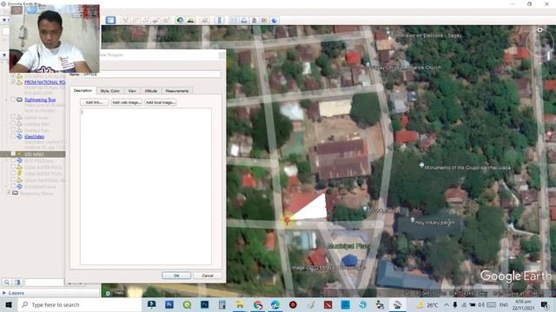Expand the Sightseeing Tour folder
The image size is (556, 312).
point(6,100)
